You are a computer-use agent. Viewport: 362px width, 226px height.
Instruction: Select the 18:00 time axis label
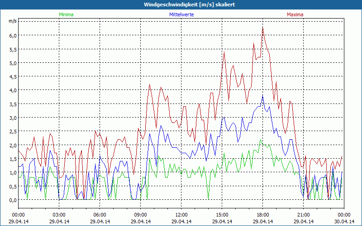(x=263, y=215)
